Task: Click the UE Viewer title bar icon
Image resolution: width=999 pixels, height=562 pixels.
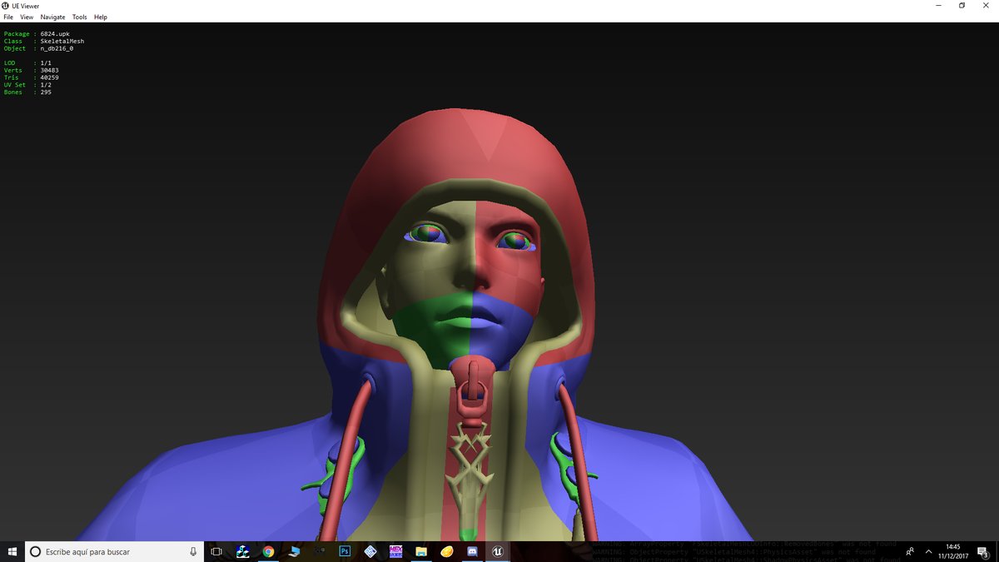Action: click(x=7, y=6)
